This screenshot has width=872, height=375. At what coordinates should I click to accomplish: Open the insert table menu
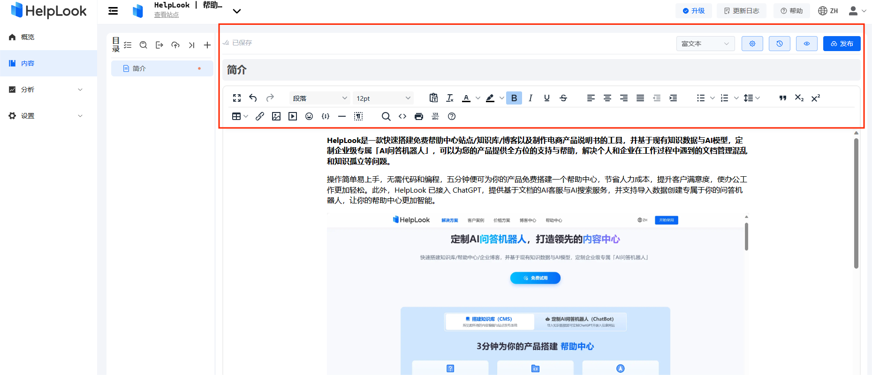click(240, 116)
